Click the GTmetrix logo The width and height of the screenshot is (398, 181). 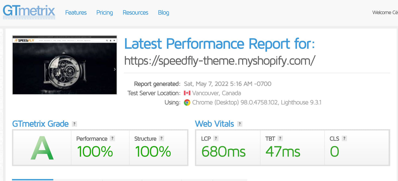(x=29, y=12)
